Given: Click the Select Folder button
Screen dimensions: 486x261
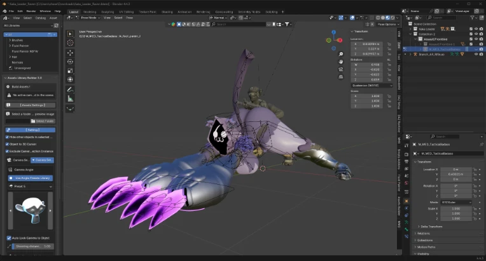Looking at the screenshot, I should tap(43, 121).
